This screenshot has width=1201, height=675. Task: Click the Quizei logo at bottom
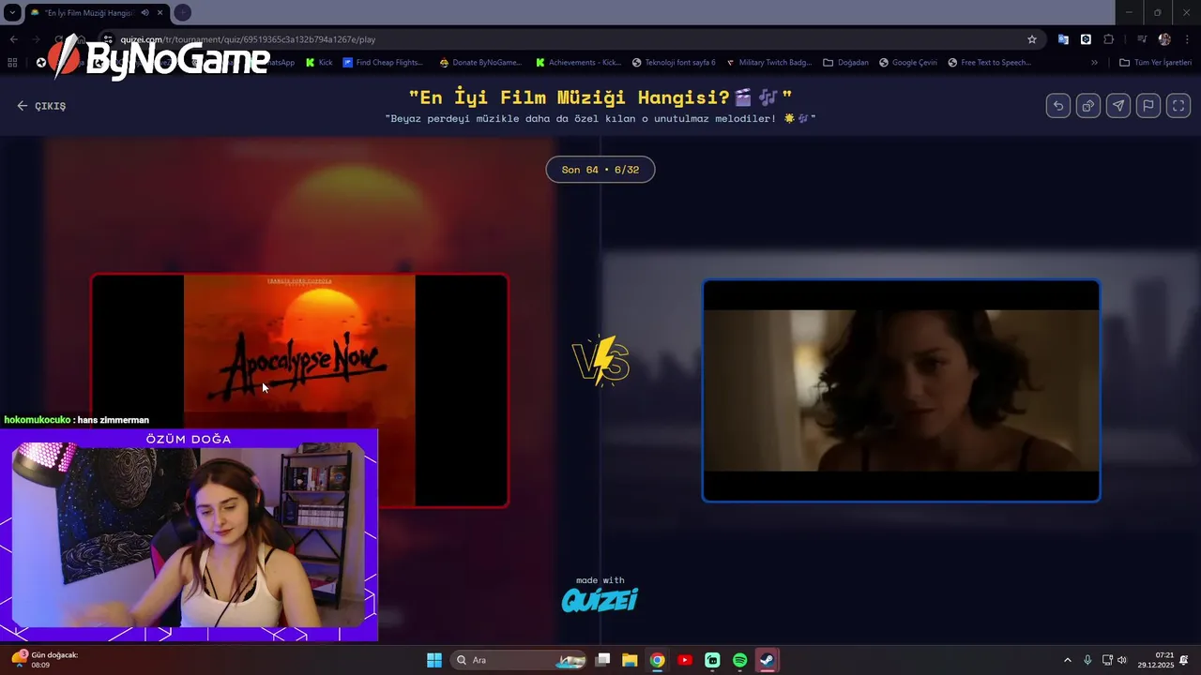pos(600,599)
